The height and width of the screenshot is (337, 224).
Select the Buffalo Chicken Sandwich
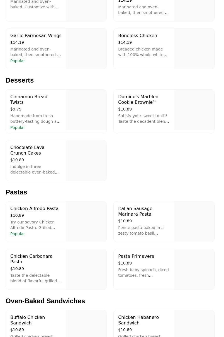pyautogui.click(x=28, y=320)
